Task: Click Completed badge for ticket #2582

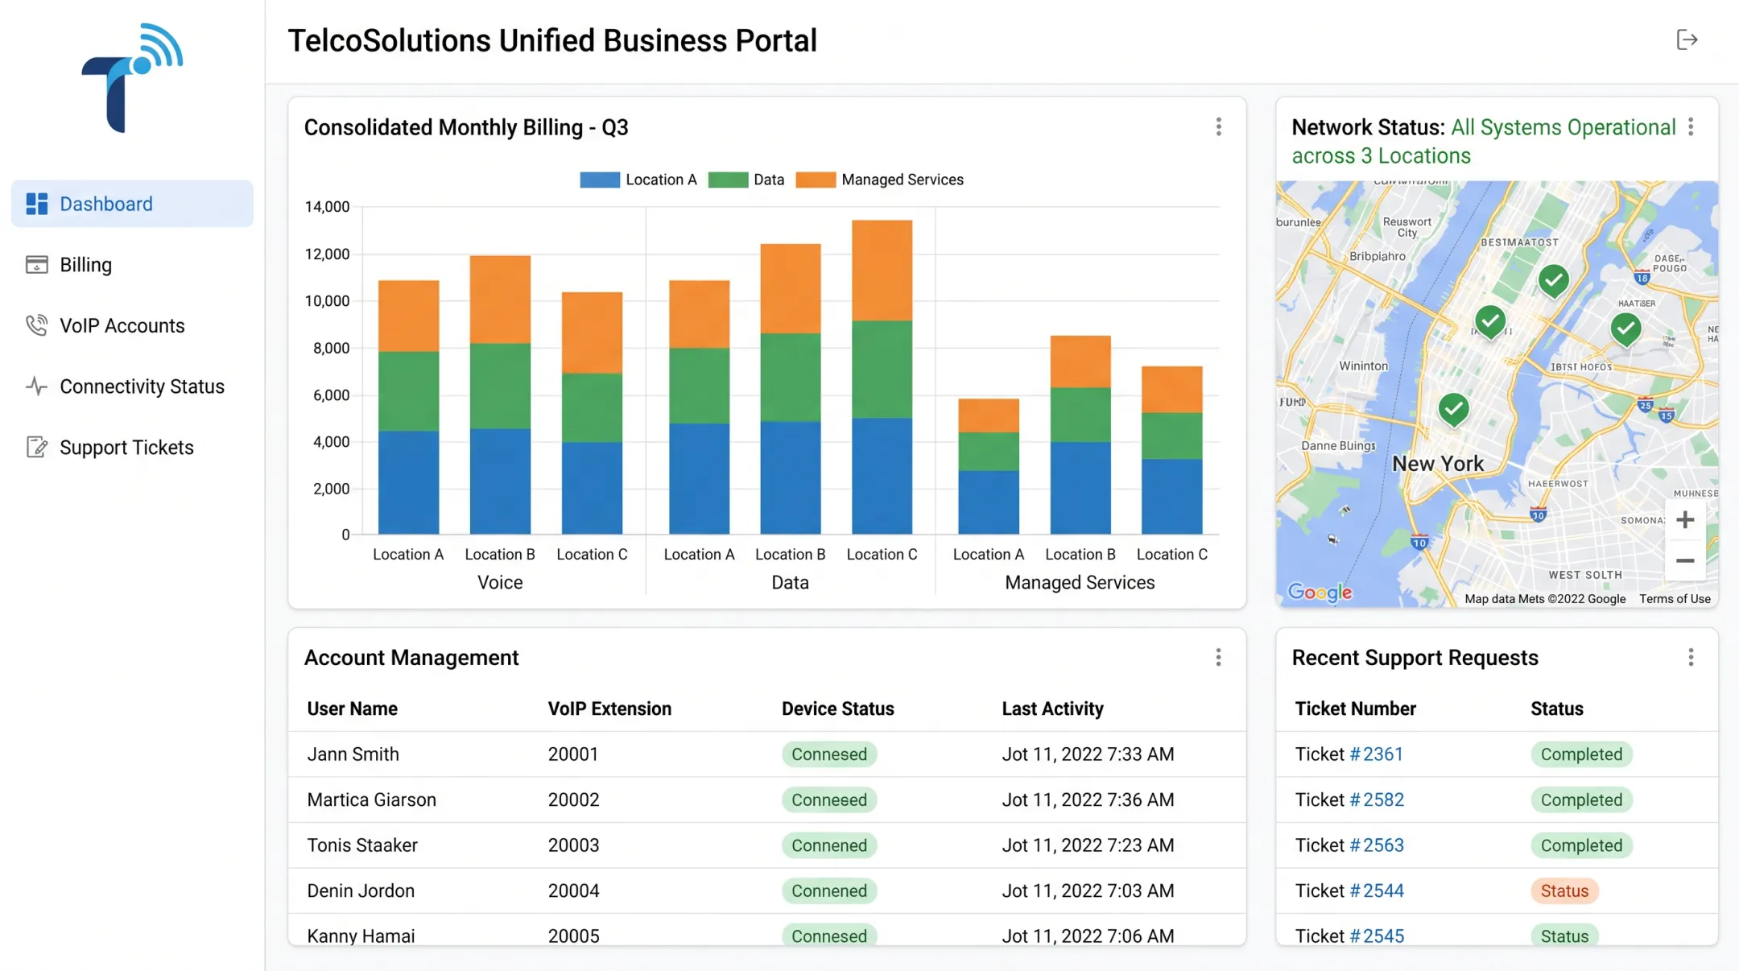Action: pyautogui.click(x=1581, y=800)
